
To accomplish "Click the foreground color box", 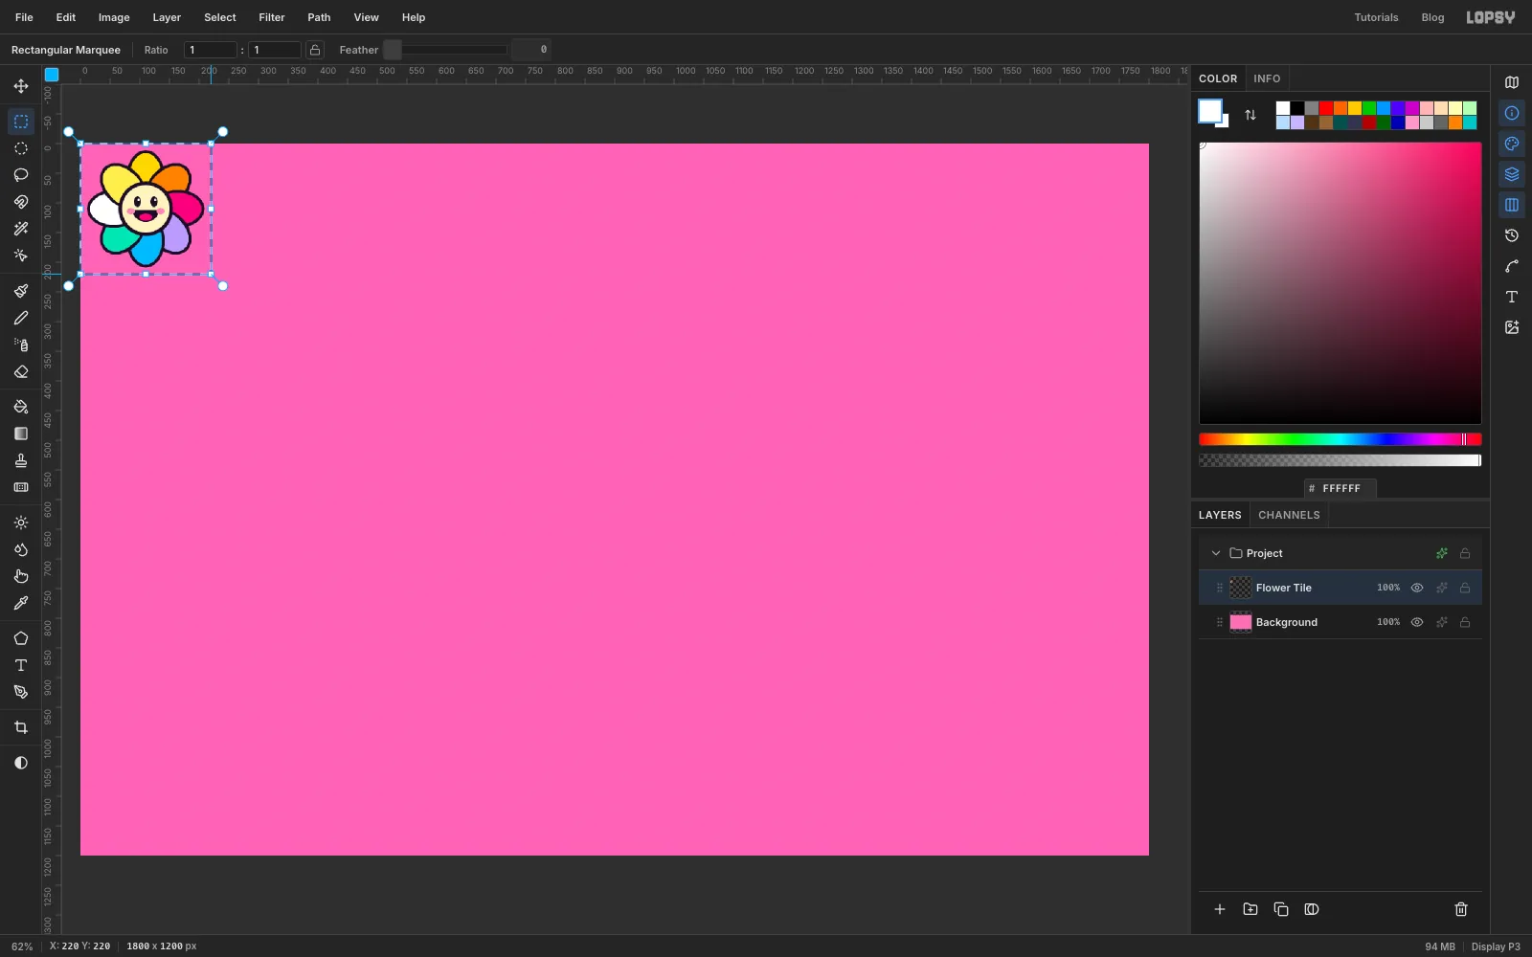I will [x=1210, y=111].
